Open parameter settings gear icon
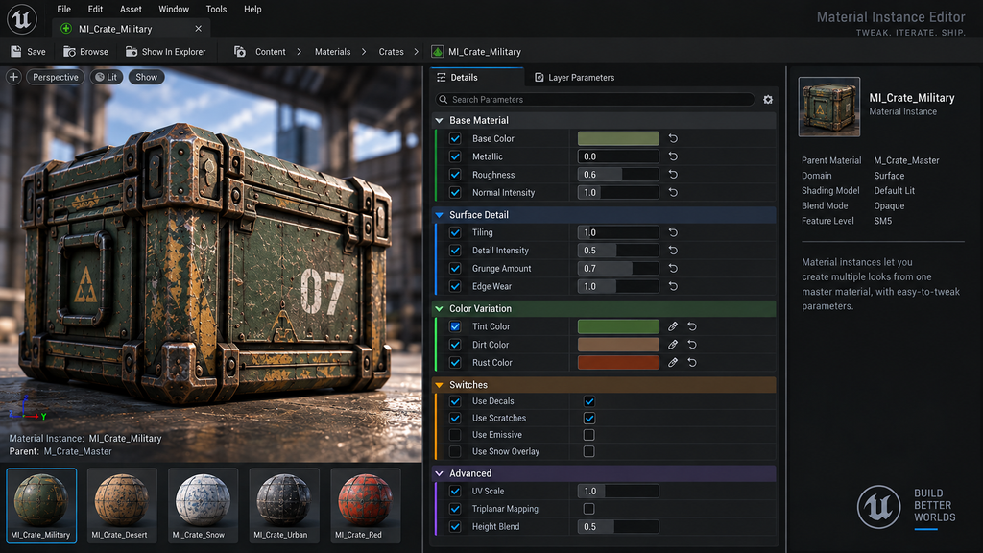The width and height of the screenshot is (983, 553). point(768,100)
